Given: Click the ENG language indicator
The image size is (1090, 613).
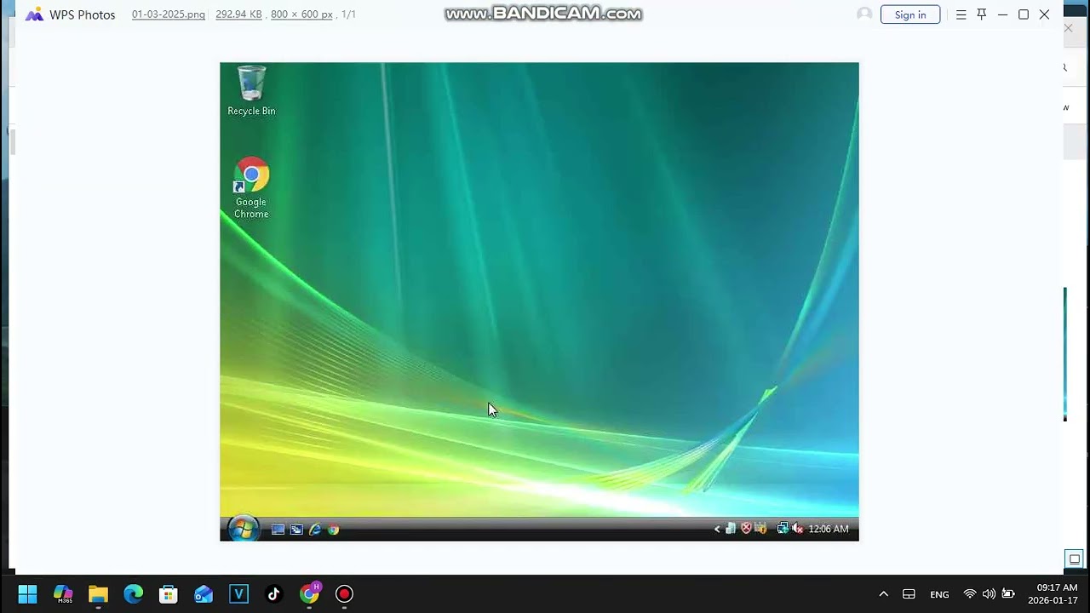Looking at the screenshot, I should point(939,594).
